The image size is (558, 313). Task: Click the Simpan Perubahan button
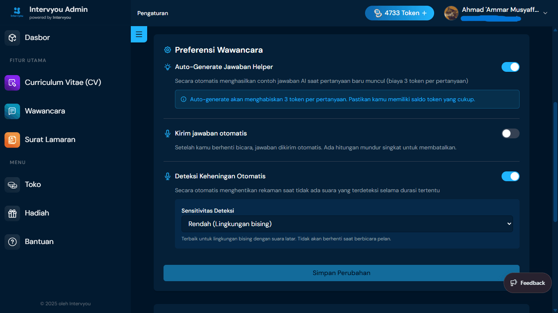pos(341,273)
